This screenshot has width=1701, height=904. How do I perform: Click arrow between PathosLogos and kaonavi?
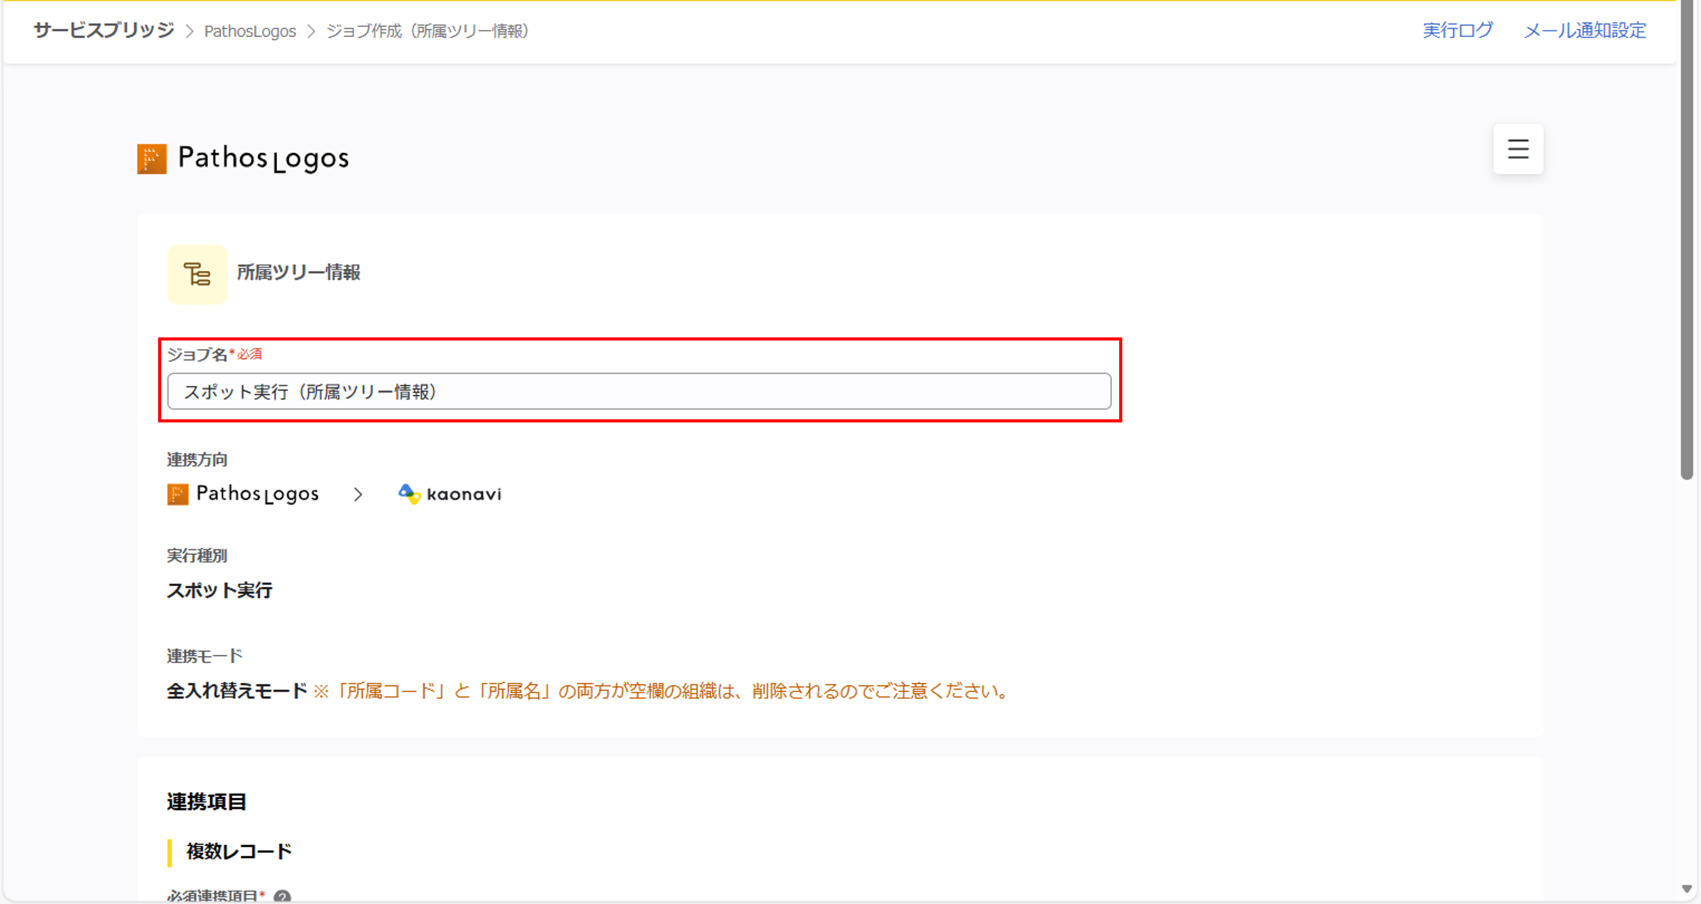click(x=358, y=494)
